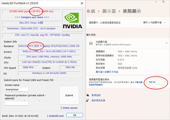
Task: Go to 顯示器 in the Settings breadcrumb
Action: click(109, 11)
